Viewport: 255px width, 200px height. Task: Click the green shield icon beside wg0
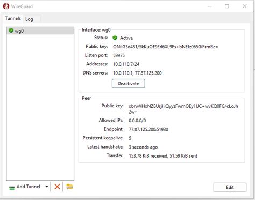point(11,31)
